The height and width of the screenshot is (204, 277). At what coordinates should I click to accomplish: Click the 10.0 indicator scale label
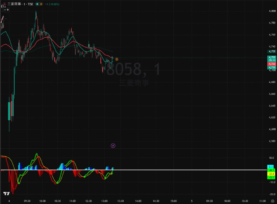tap(271, 158)
